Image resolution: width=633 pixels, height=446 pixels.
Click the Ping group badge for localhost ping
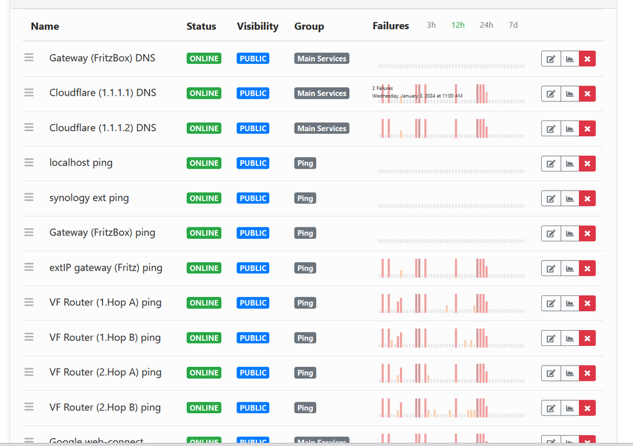pyautogui.click(x=305, y=163)
